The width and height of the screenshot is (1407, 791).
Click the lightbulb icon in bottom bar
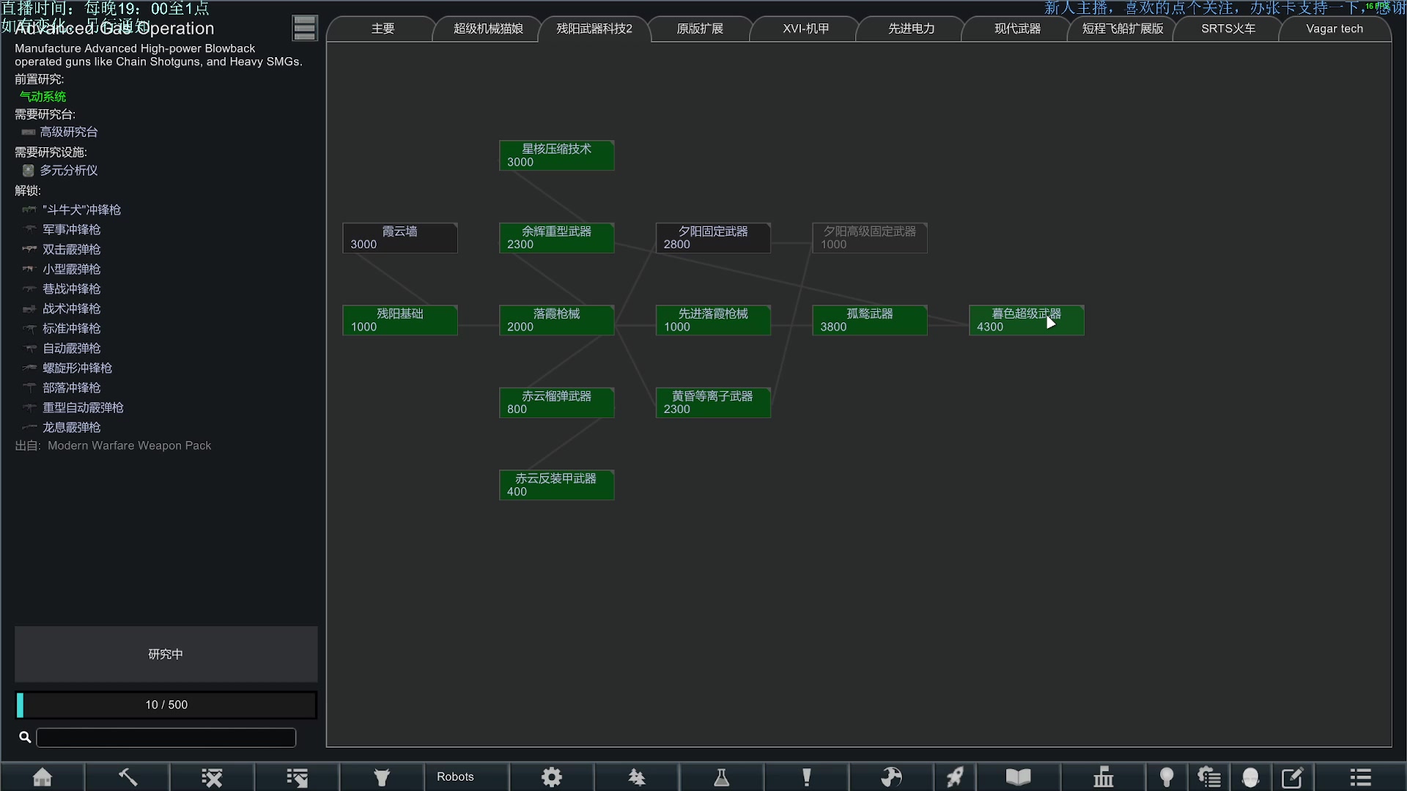pyautogui.click(x=1167, y=777)
